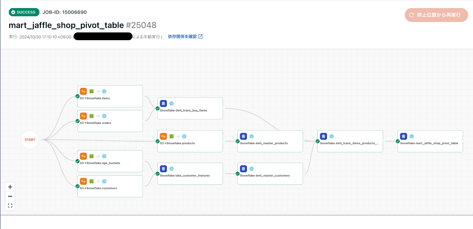Viewport: 473px width, 229px height.
Task: Select the Snowflake lake_customer_features label
Action: point(185,176)
